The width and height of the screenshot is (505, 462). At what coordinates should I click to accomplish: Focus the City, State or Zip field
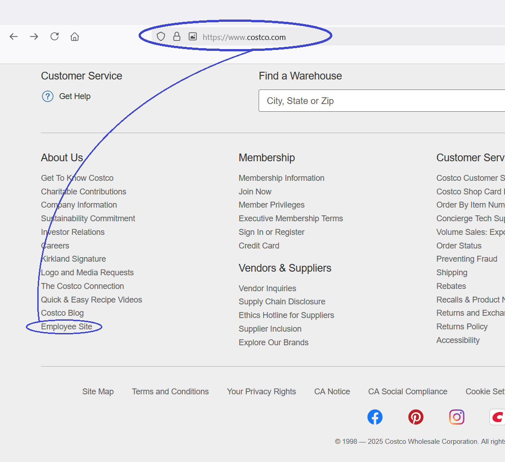(382, 101)
